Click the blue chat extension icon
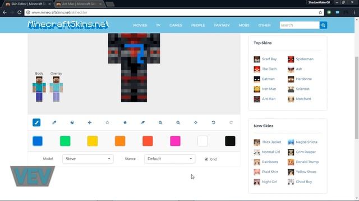This screenshot has width=359, height=201. pyautogui.click(x=338, y=12)
